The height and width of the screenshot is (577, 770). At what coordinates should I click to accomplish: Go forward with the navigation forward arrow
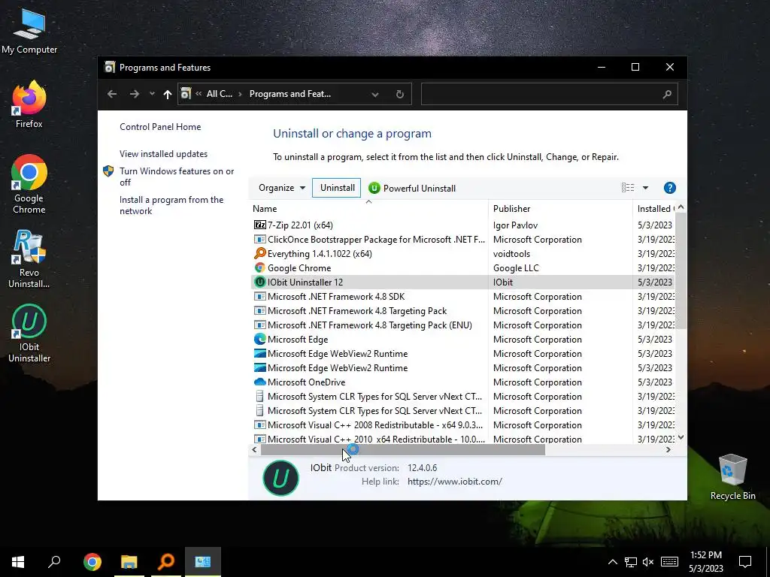point(134,94)
